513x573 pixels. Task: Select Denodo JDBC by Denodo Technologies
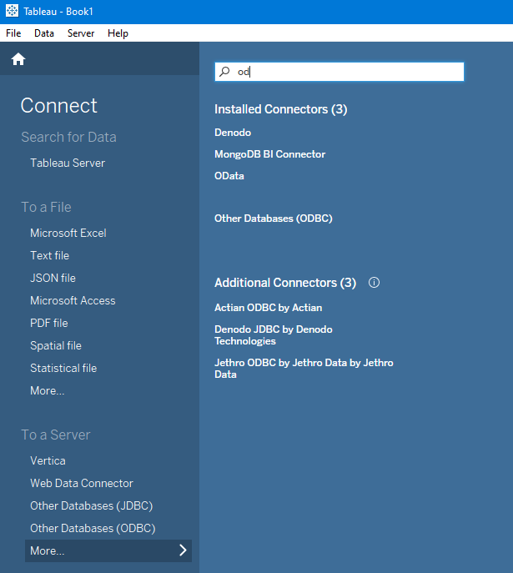pos(274,335)
